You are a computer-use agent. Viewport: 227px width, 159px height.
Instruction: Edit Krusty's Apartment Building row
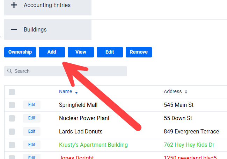click(32, 145)
